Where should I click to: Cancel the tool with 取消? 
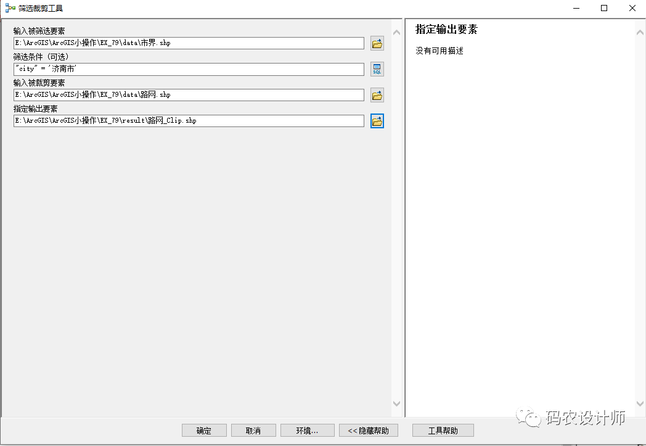click(x=253, y=431)
